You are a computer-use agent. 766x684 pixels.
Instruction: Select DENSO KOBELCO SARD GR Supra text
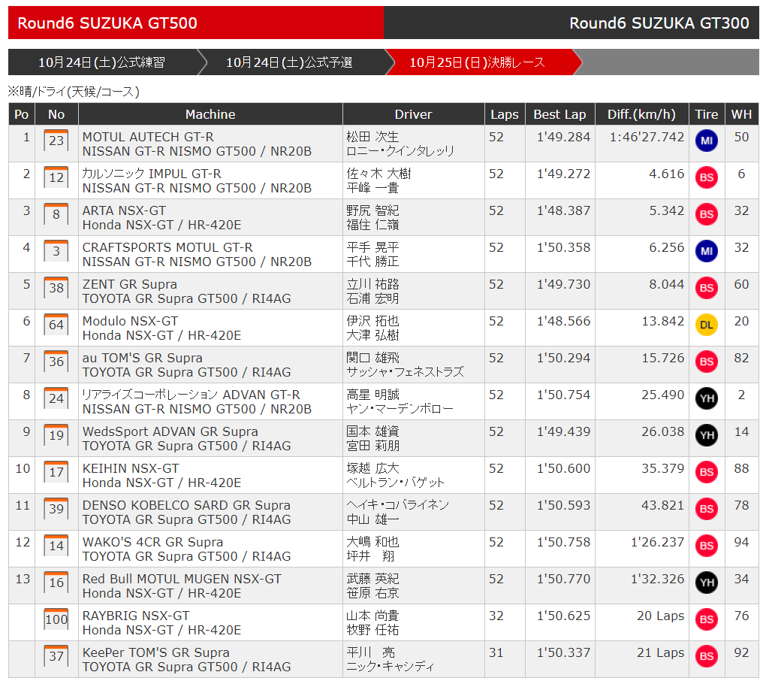(186, 505)
